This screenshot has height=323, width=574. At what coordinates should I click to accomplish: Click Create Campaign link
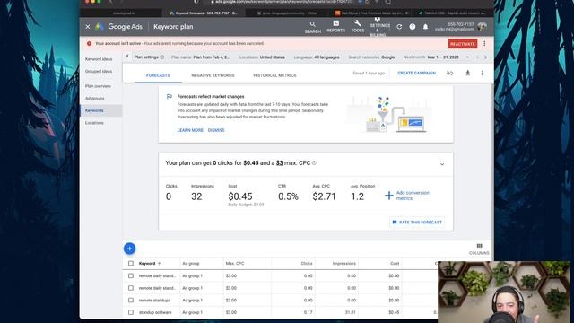(x=416, y=73)
